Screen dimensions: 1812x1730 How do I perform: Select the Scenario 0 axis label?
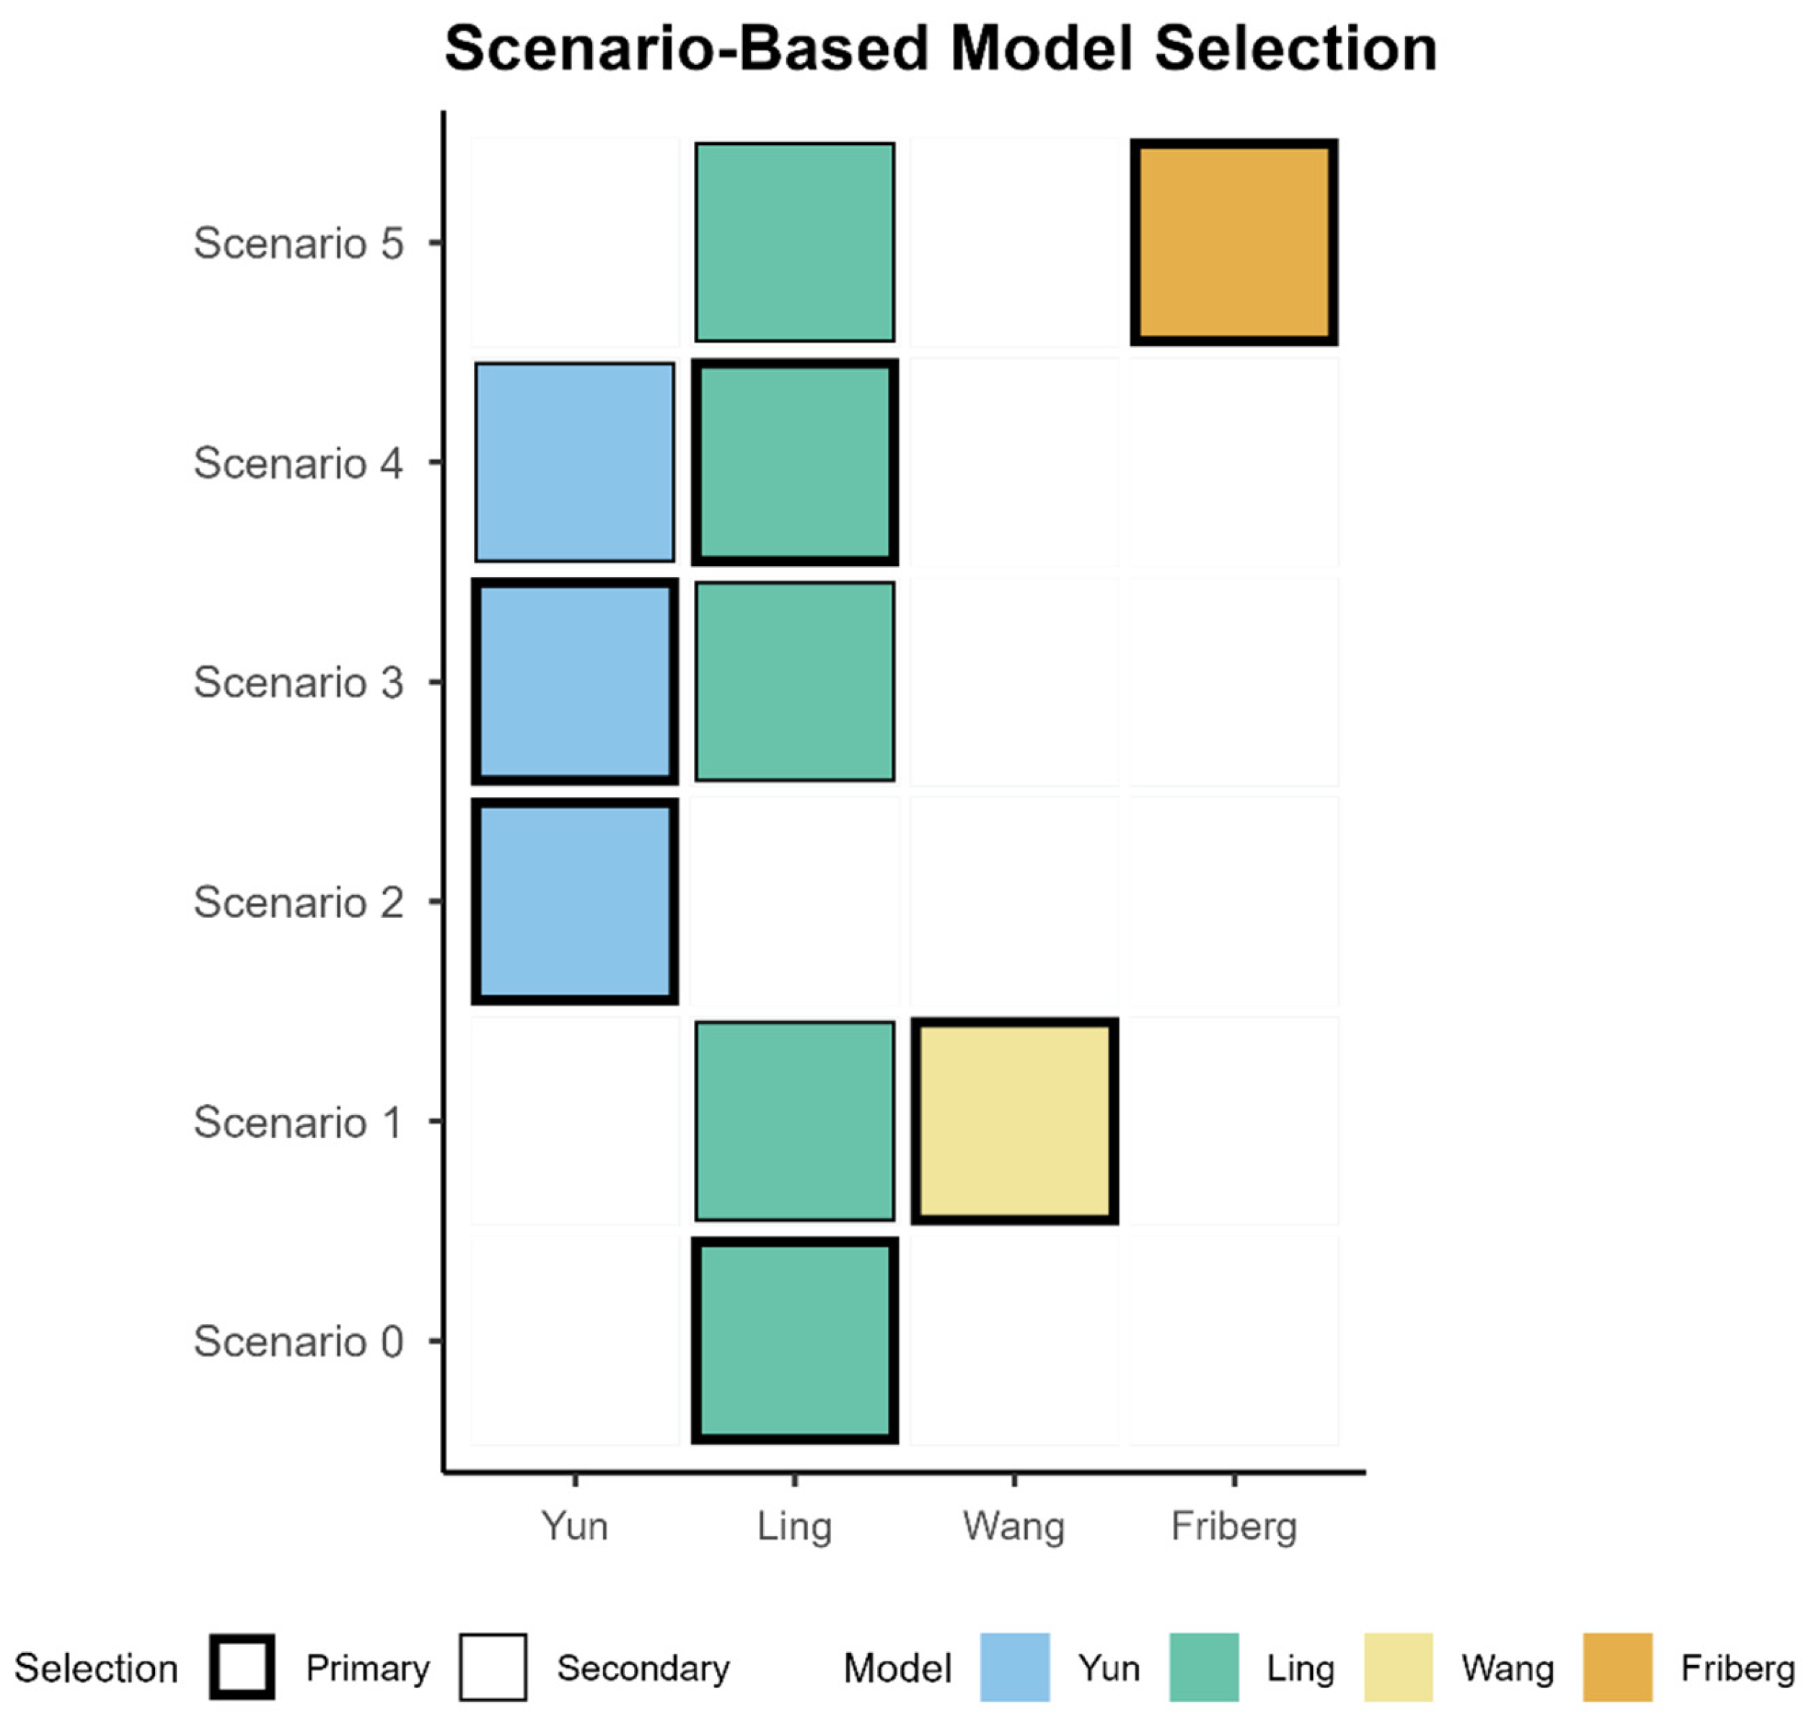pyautogui.click(x=298, y=1342)
